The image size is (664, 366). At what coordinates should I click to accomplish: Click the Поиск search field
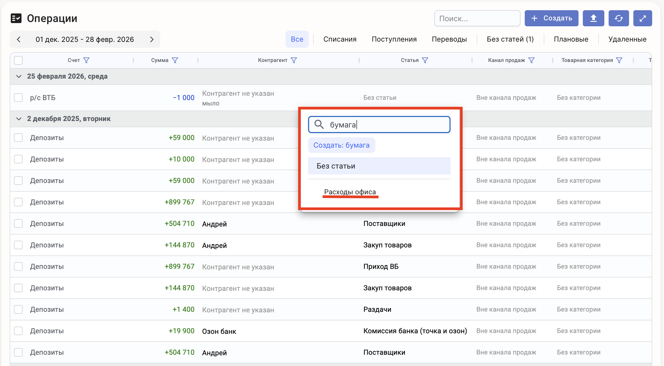[x=477, y=18]
